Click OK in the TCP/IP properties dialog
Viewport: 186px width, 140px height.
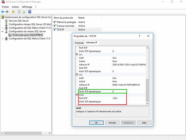(96, 123)
